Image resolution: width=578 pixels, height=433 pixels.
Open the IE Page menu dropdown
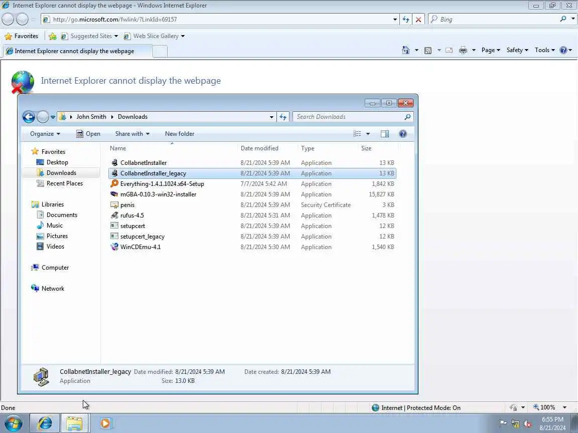[x=491, y=50]
